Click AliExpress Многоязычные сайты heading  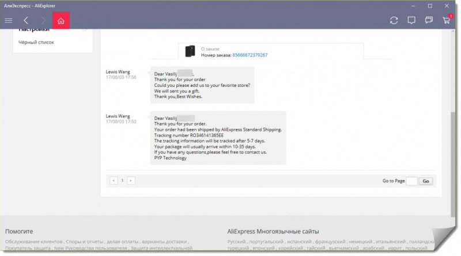coord(273,231)
